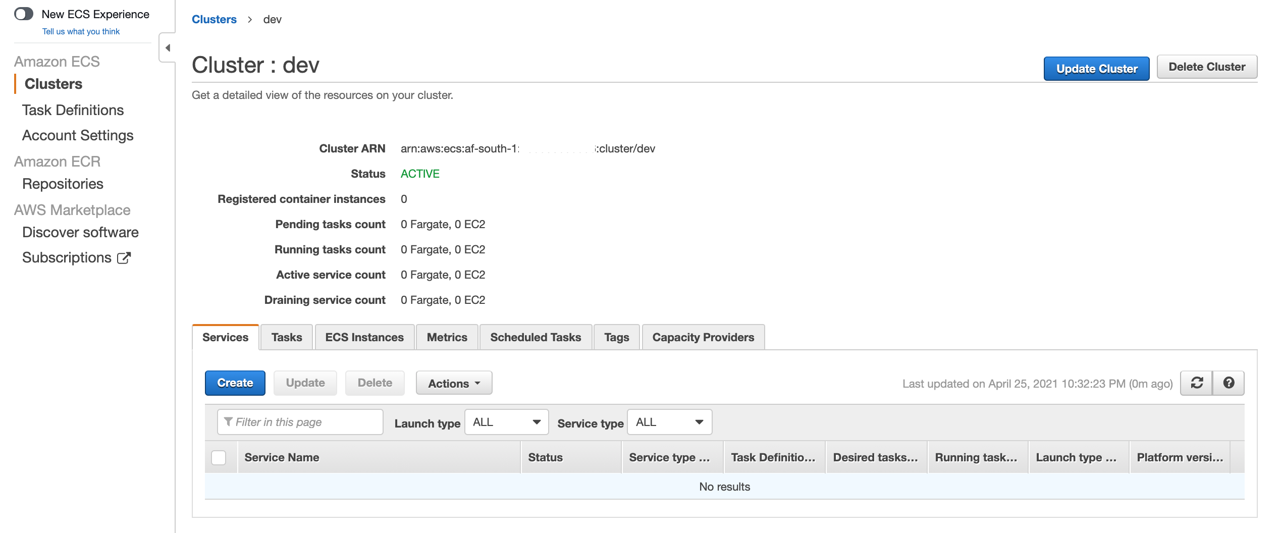Open the Tags tab

[x=617, y=337]
